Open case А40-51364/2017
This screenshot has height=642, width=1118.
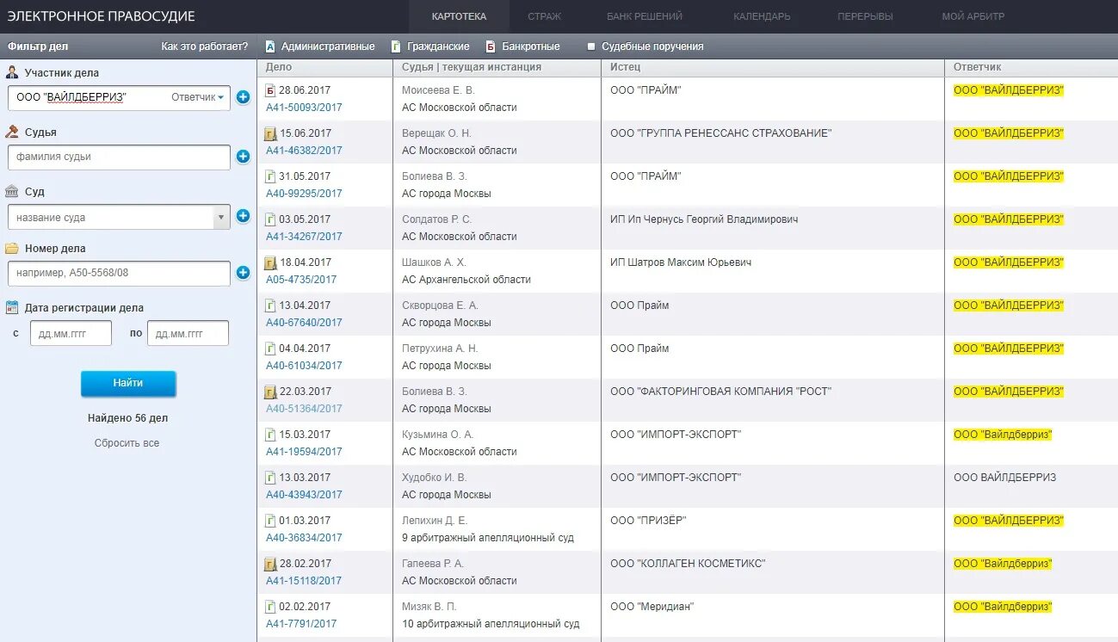[304, 409]
